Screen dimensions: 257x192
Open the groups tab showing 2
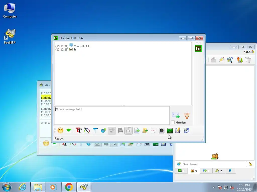[219, 171]
